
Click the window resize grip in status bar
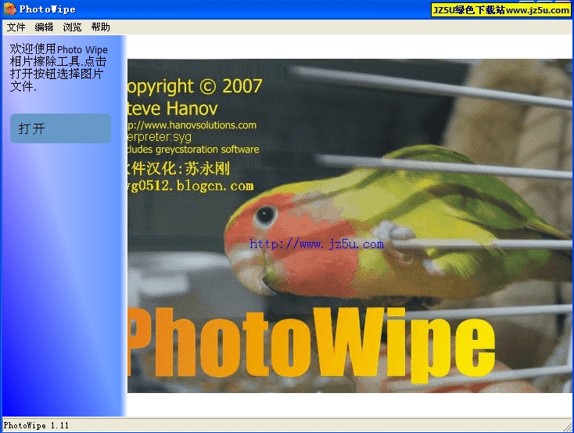[568, 426]
